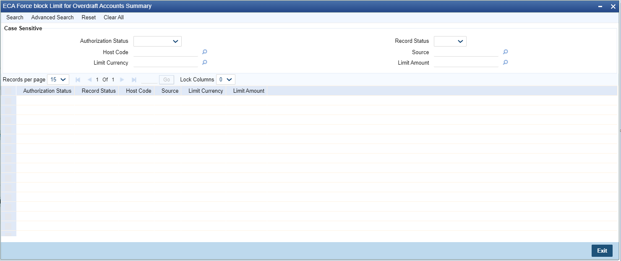Image resolution: width=621 pixels, height=261 pixels.
Task: Focus the Host Code input field
Action: point(166,52)
